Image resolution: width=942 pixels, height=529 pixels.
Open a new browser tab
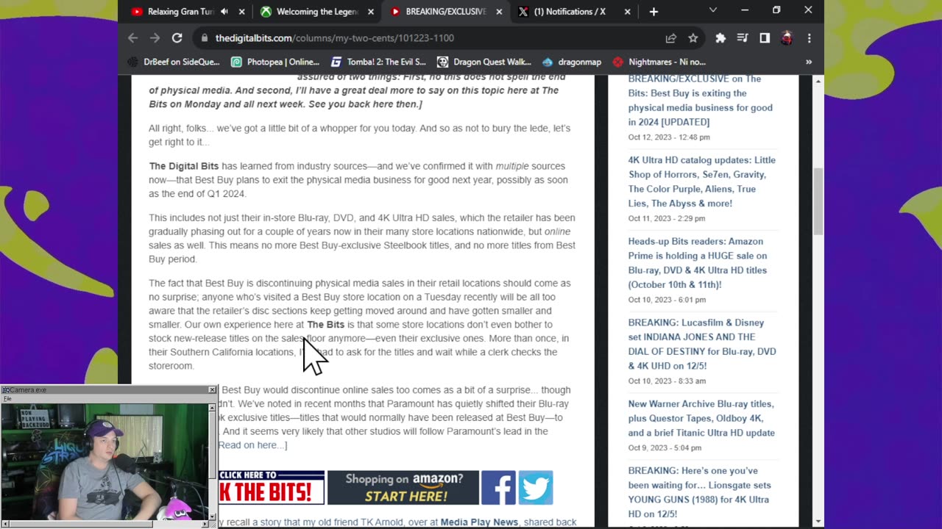(x=654, y=12)
